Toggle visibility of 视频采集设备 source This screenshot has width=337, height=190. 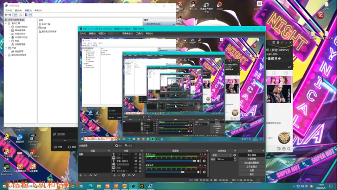(x=136, y=164)
